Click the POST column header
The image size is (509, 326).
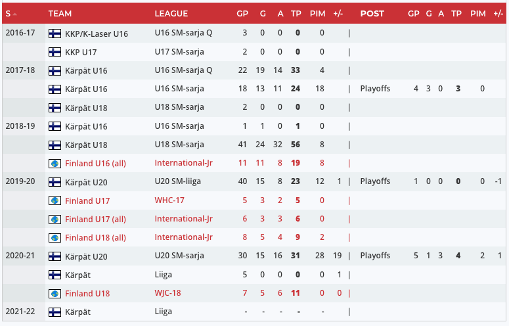pyautogui.click(x=372, y=14)
